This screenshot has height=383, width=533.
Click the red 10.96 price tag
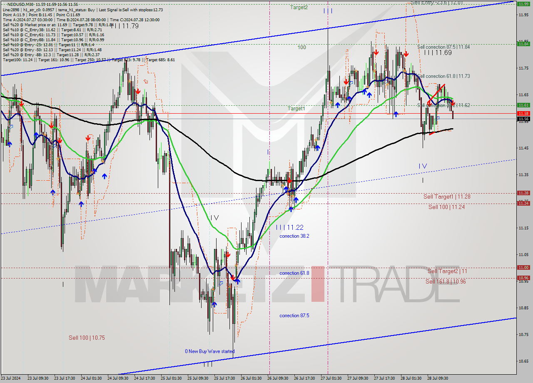pos(523,278)
